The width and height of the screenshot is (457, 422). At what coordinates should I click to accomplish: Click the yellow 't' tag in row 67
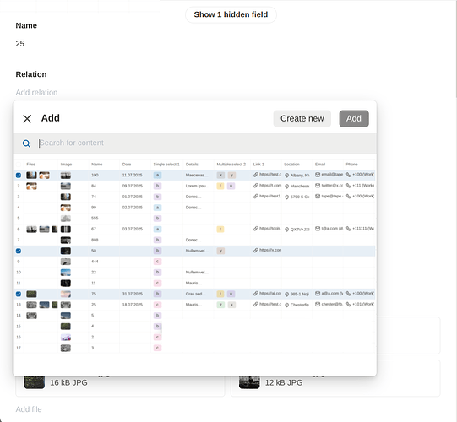[220, 230]
